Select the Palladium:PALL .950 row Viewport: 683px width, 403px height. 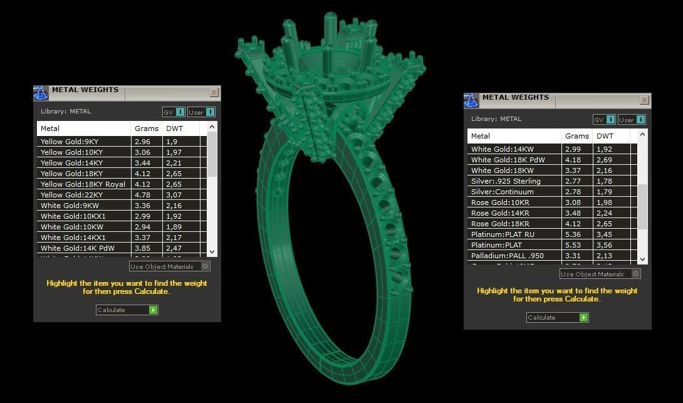pyautogui.click(x=552, y=256)
